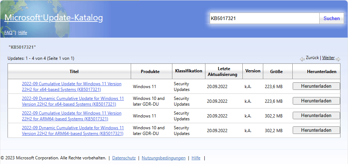The image size is (348, 164).
Task: Open the FAQ link in header
Action: (x=8, y=33)
